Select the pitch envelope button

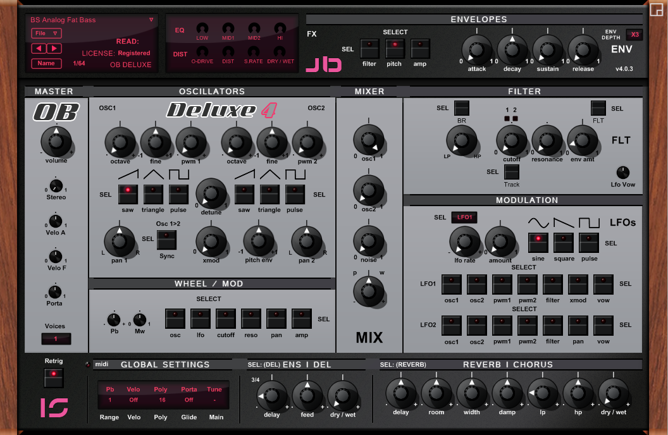(x=395, y=49)
